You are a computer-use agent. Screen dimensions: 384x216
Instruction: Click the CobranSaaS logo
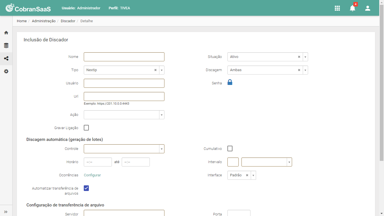click(28, 8)
